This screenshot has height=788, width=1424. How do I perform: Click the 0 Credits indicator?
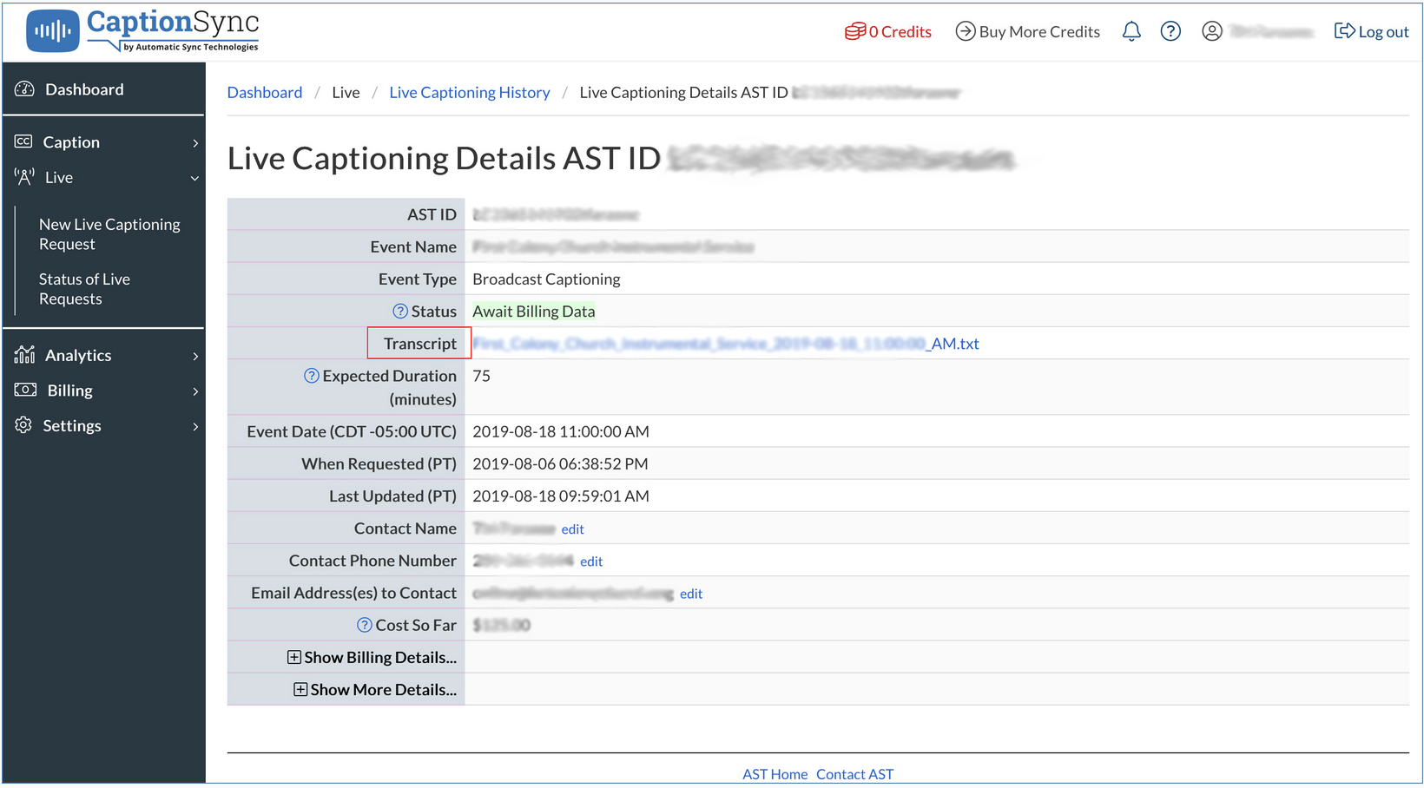coord(887,32)
